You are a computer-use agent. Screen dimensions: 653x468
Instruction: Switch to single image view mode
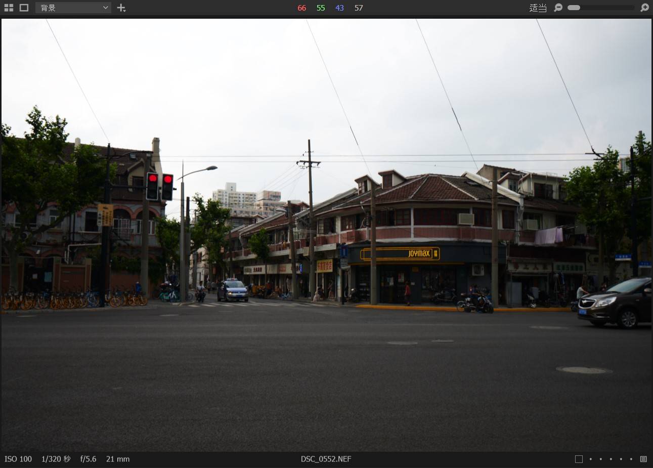coord(24,8)
